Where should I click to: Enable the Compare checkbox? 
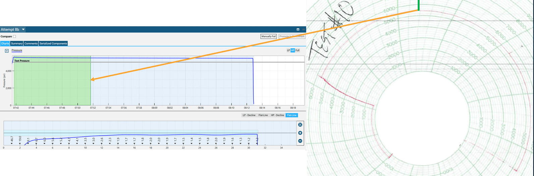[x=14, y=36]
